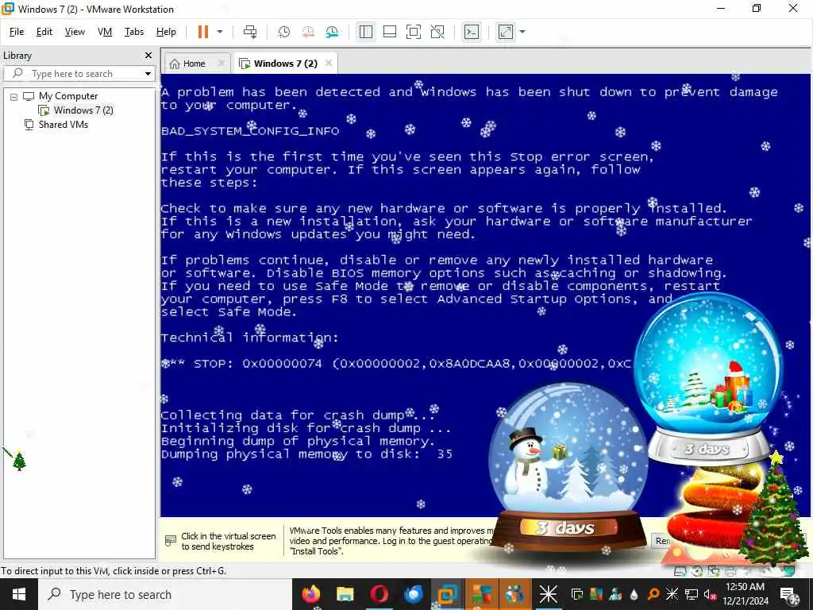
Task: Click the VMware Workstation taskbar icon
Action: [448, 594]
